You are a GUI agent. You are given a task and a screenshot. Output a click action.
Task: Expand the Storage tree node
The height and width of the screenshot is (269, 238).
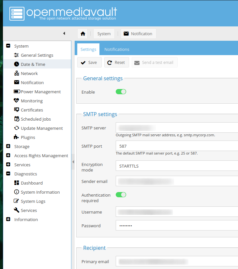[8, 146]
